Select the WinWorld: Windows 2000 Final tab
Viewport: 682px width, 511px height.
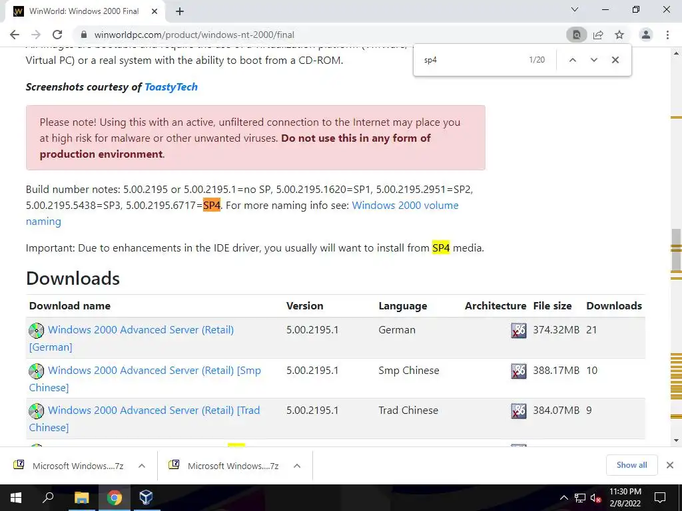point(85,11)
